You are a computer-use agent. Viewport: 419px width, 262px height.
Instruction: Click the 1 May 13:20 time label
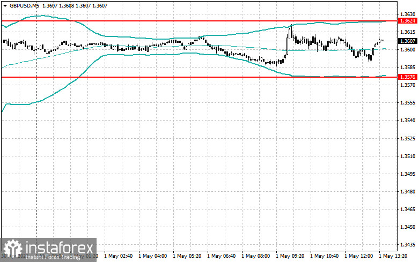[393, 256]
